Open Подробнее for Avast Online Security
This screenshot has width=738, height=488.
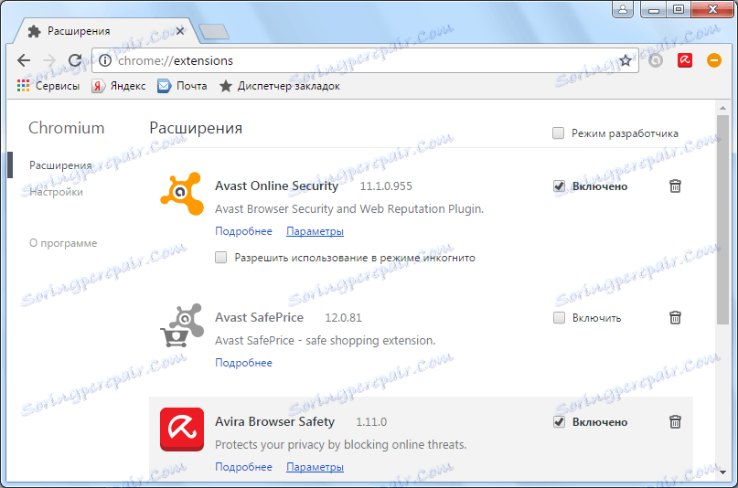[x=243, y=231]
